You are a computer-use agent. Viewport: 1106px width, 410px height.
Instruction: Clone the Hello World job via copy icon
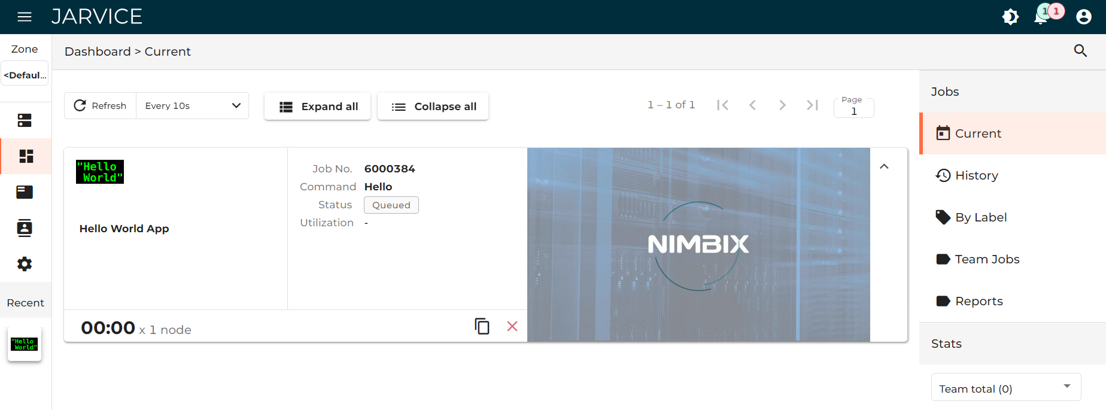pos(482,326)
